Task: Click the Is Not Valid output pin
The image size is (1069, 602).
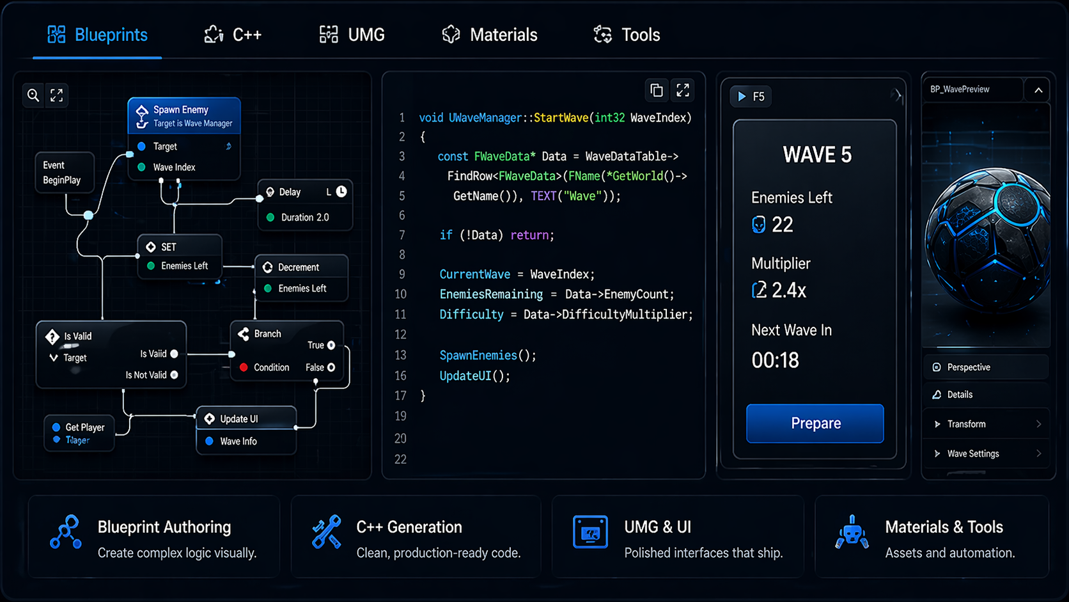Action: (174, 375)
